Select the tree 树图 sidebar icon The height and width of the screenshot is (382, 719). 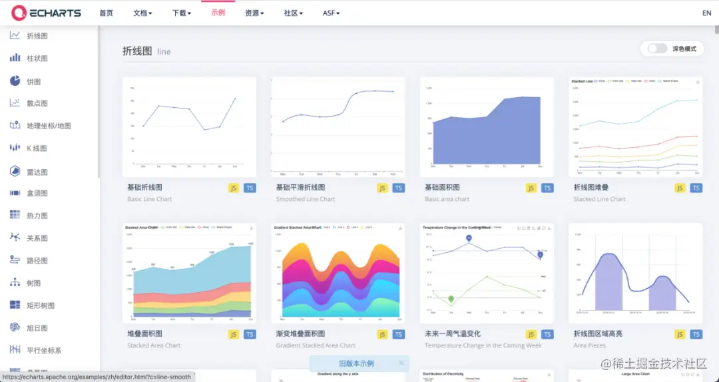coord(15,282)
